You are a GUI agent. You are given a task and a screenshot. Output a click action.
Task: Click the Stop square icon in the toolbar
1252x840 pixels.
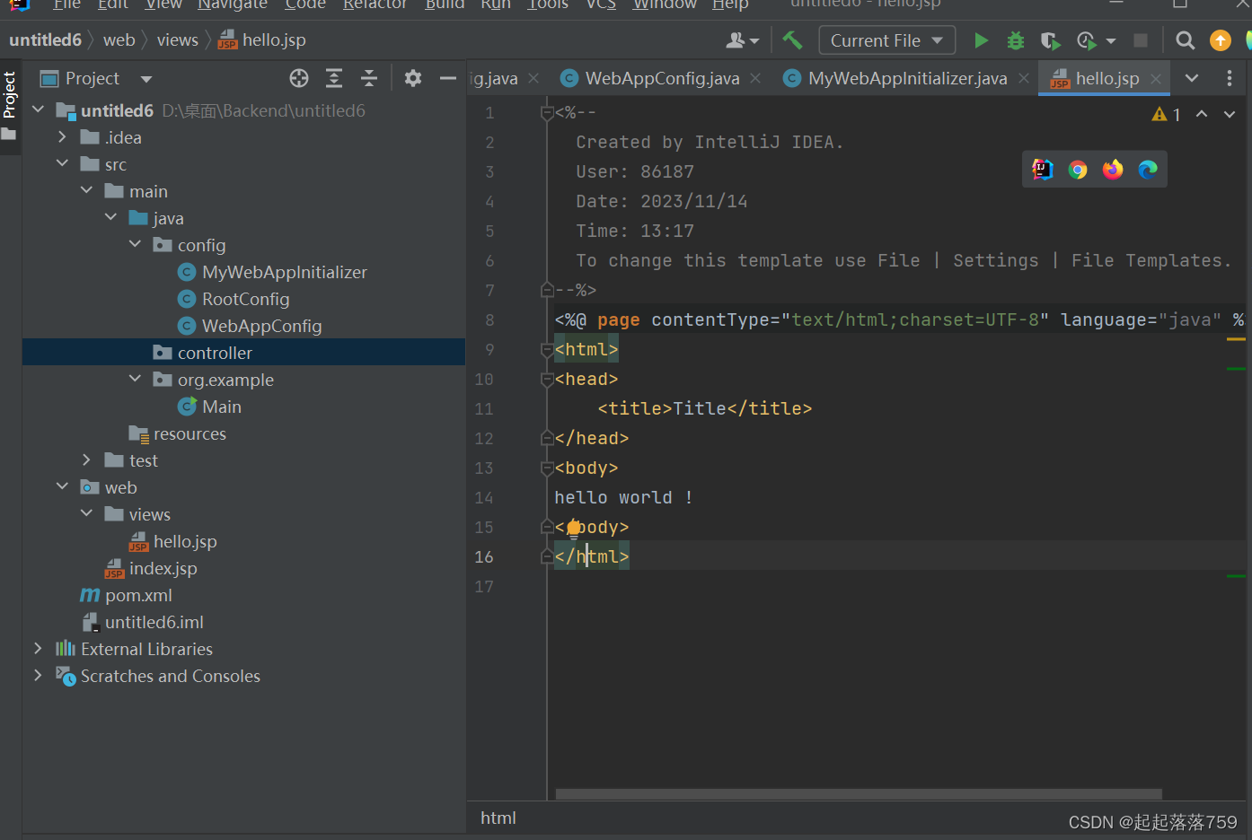1141,40
